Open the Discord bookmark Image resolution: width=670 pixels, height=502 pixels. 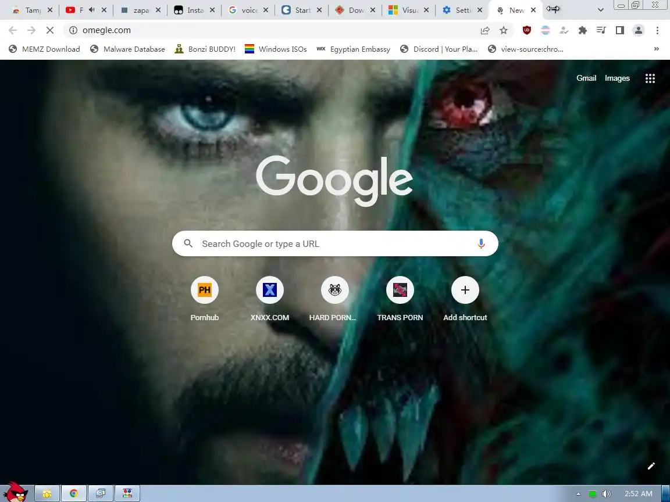(439, 49)
